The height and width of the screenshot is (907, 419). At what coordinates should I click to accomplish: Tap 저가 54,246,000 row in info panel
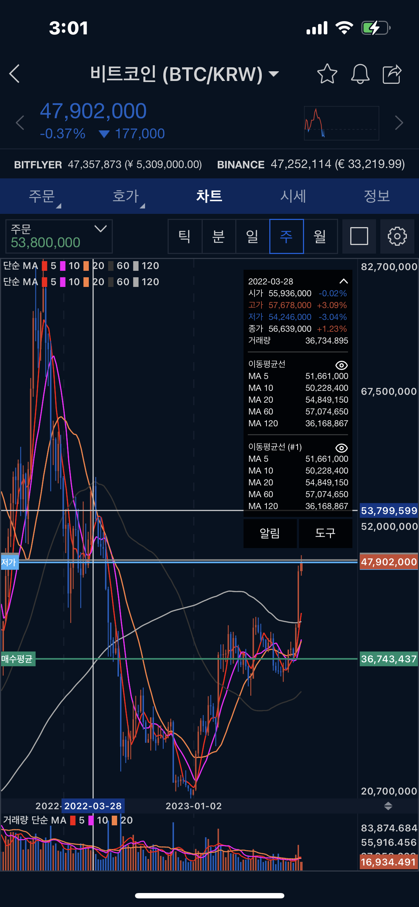click(298, 317)
